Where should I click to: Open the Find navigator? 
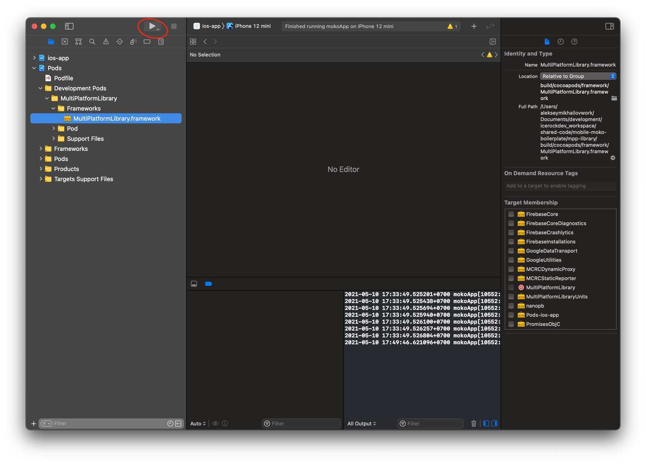click(x=92, y=42)
